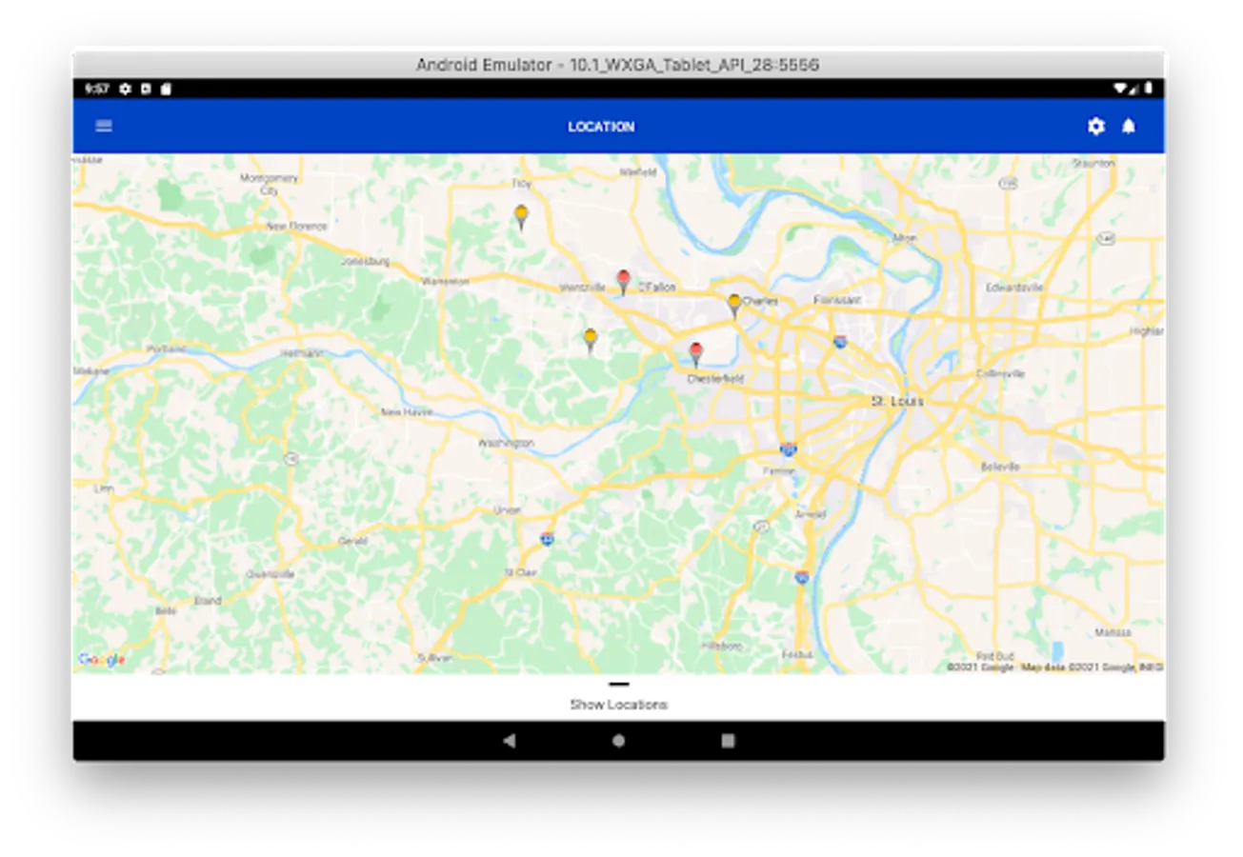The width and height of the screenshot is (1243, 857).
Task: Click the Alton label on the map
Action: [904, 237]
